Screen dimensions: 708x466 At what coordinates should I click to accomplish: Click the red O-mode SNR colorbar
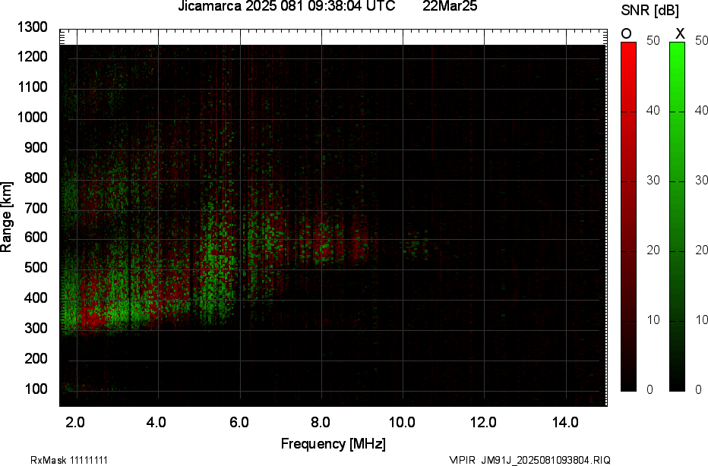pos(629,216)
